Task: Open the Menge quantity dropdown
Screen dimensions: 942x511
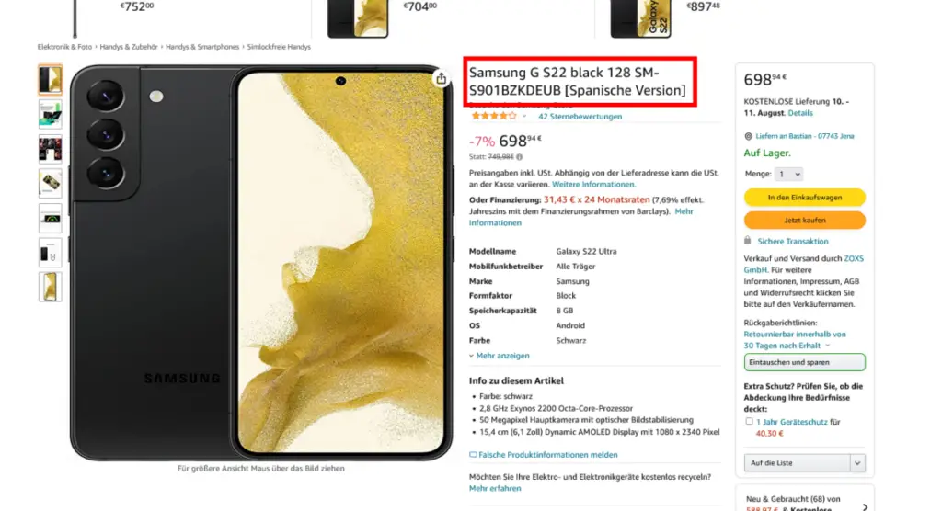Action: tap(788, 174)
